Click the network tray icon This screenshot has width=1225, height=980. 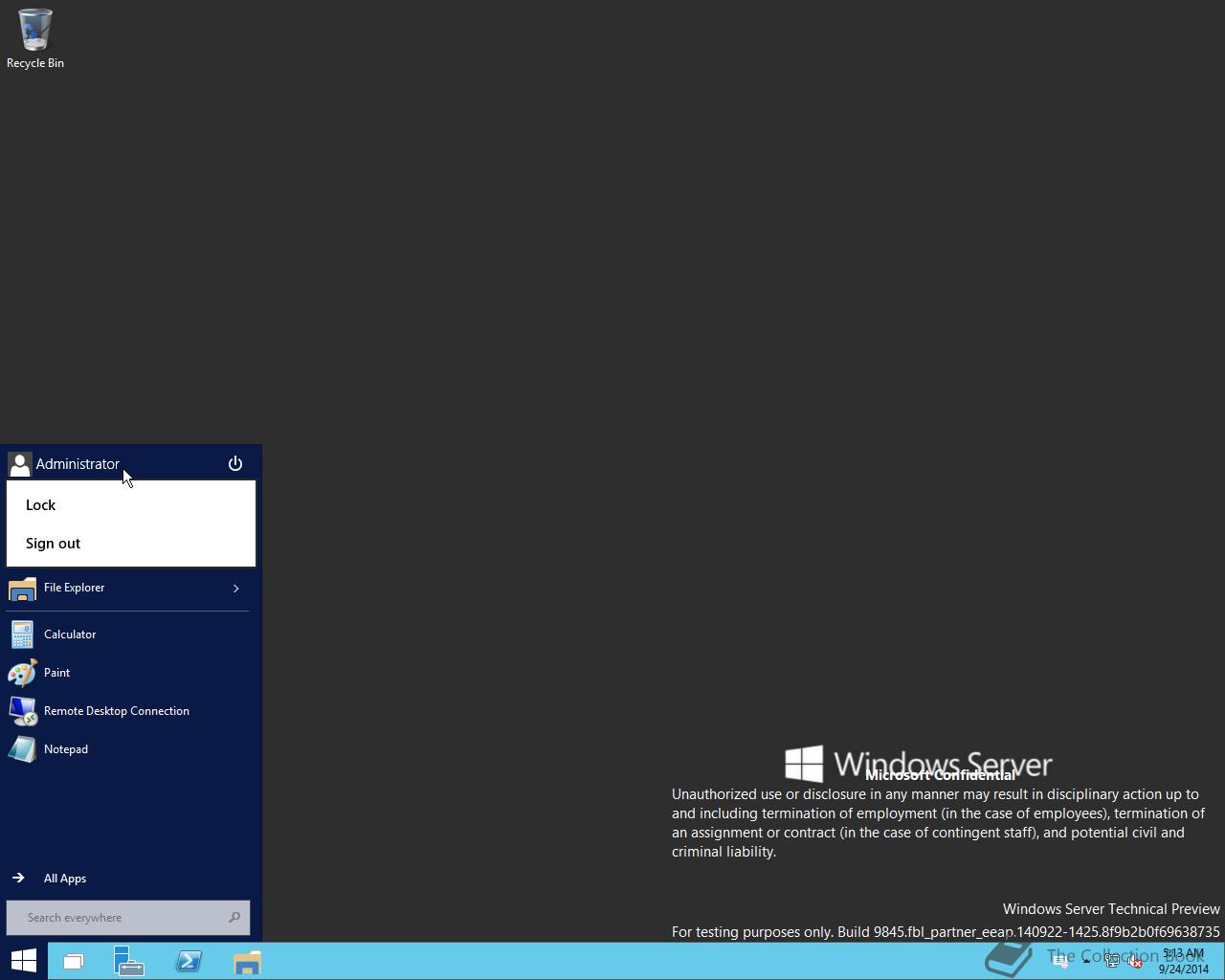(x=1112, y=961)
